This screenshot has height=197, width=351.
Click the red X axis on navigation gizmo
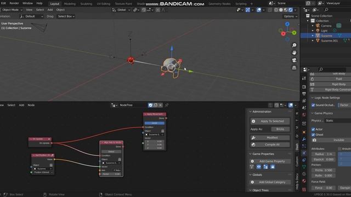coord(283,34)
